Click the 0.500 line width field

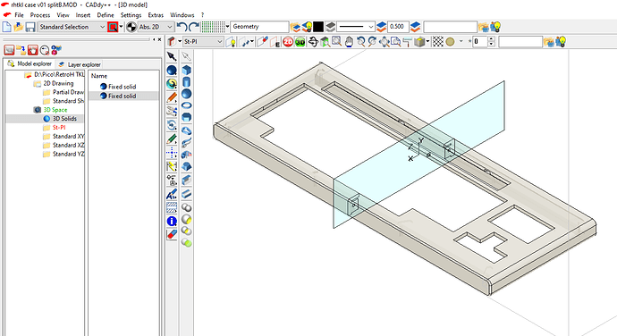pyautogui.click(x=398, y=27)
